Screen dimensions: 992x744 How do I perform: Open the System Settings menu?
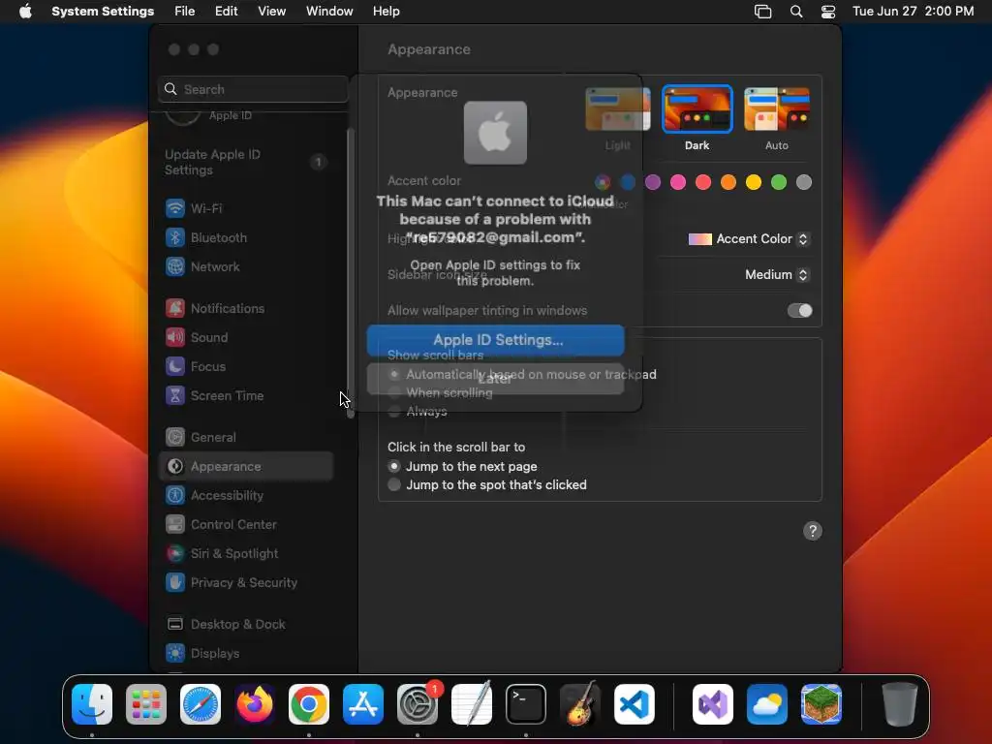tap(103, 12)
